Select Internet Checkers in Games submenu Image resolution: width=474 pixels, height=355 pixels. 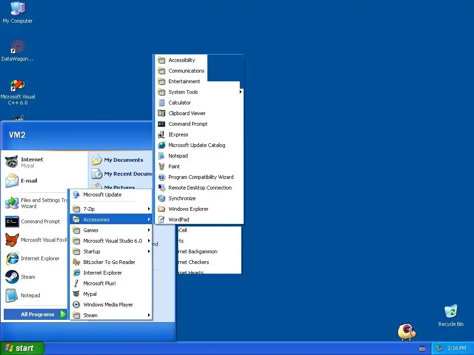(210, 262)
